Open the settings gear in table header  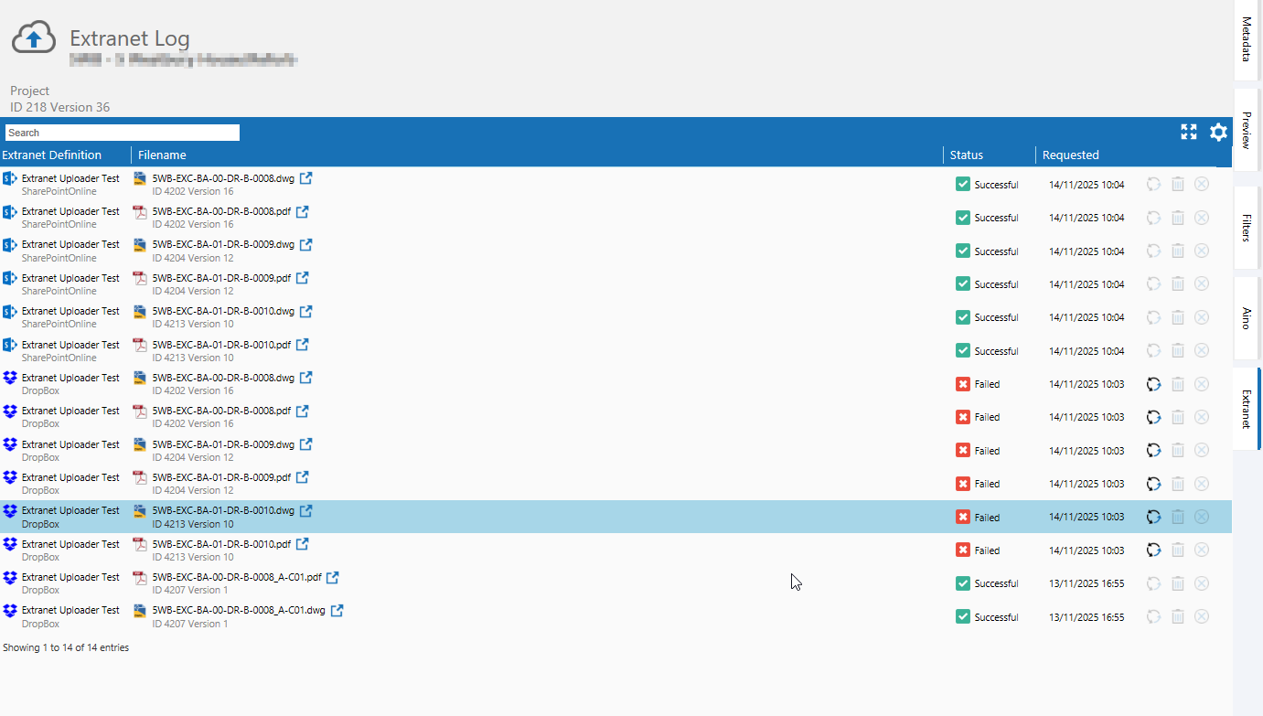point(1218,132)
